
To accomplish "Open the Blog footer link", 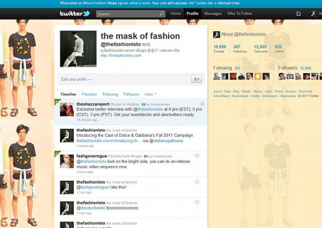I will (236, 91).
